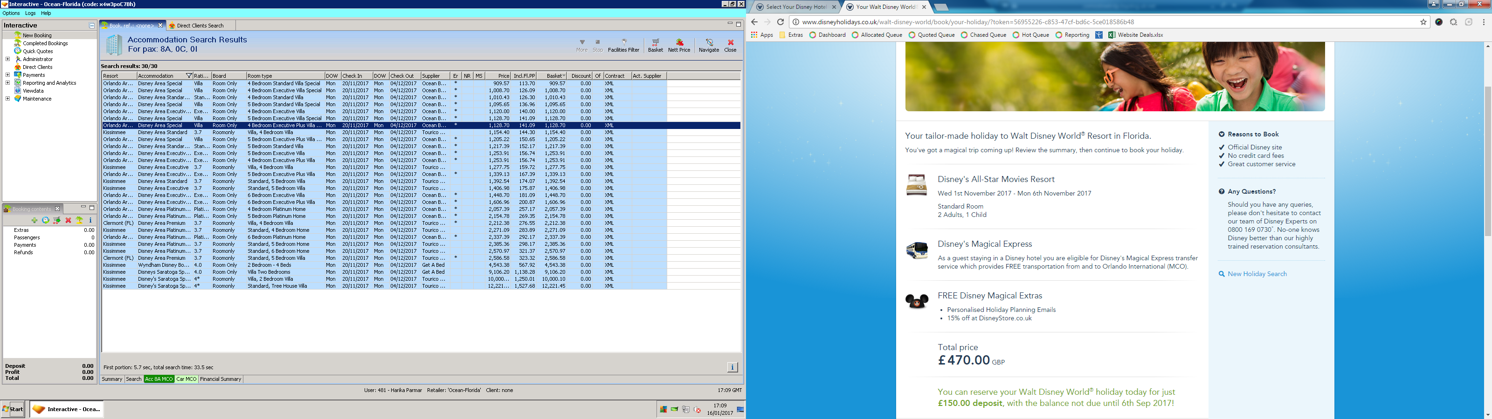Switch to the Select Your Disney Hotel tab
This screenshot has height=419, width=1492.
pos(795,7)
